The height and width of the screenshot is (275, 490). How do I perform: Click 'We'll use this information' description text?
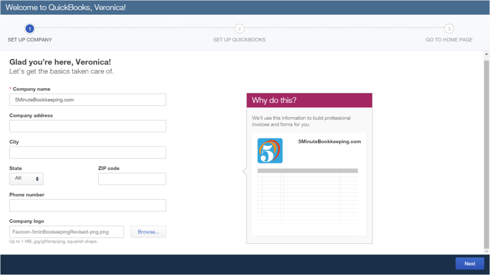click(301, 121)
